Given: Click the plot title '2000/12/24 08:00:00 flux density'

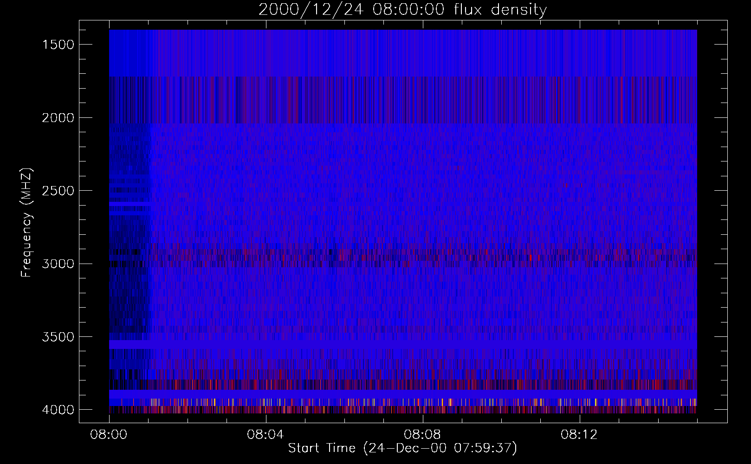Looking at the screenshot, I should pyautogui.click(x=402, y=10).
